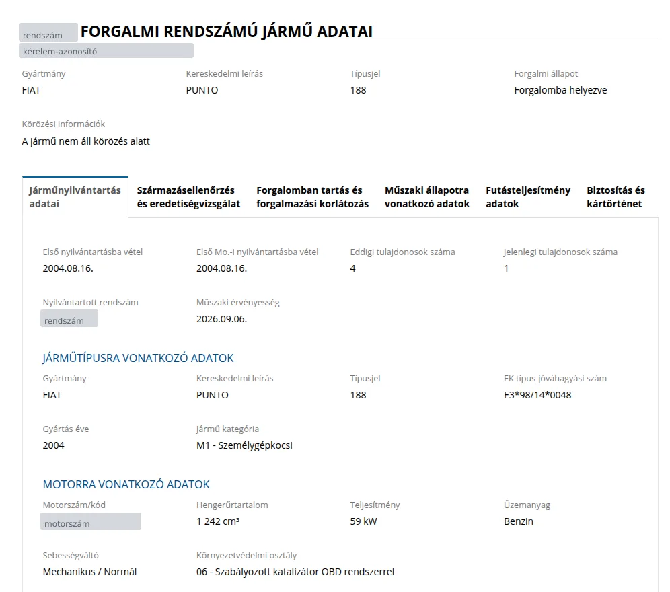Image resolution: width=670 pixels, height=592 pixels.
Task: Switch to Biztosítás és kártörténet tab
Action: pyautogui.click(x=616, y=197)
